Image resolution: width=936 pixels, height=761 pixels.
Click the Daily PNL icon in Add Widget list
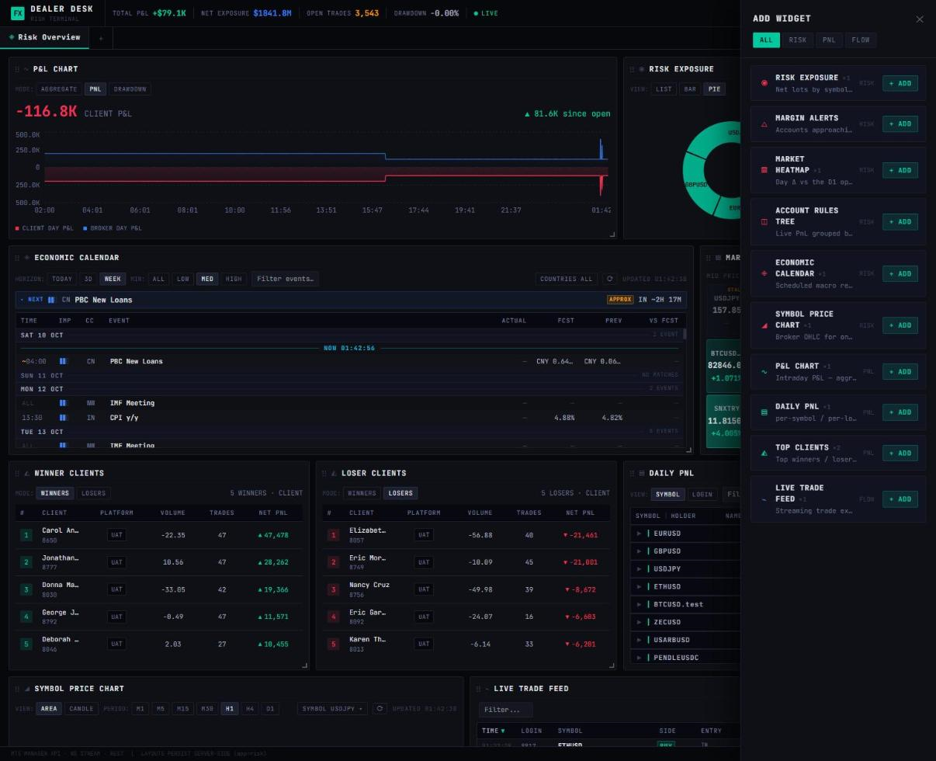[764, 412]
